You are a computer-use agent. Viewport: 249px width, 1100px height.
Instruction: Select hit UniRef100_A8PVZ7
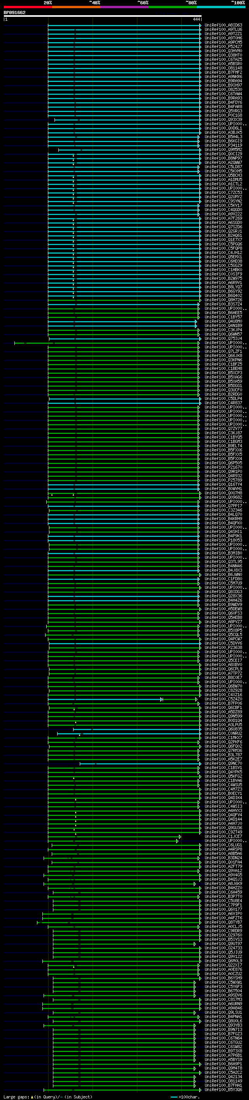tap(223, 622)
